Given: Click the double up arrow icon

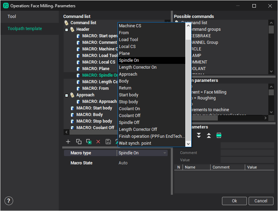Looking at the screenshot, I should click(209, 135).
